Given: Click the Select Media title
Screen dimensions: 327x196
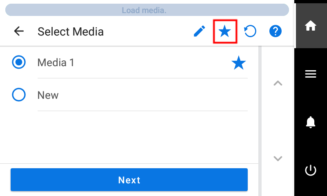Looking at the screenshot, I should point(70,31).
